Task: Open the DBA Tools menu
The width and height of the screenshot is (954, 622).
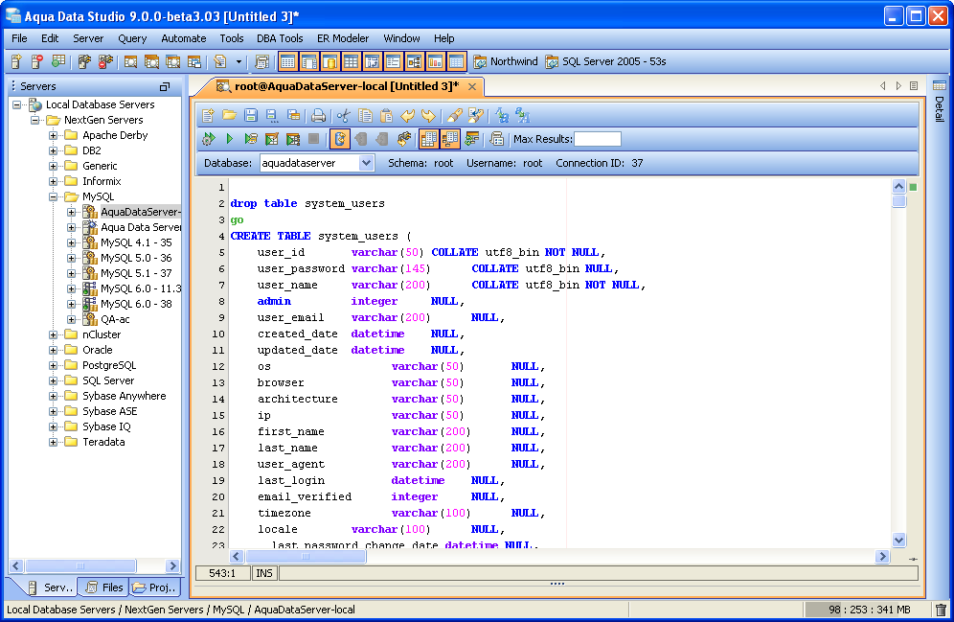Action: pyautogui.click(x=280, y=38)
